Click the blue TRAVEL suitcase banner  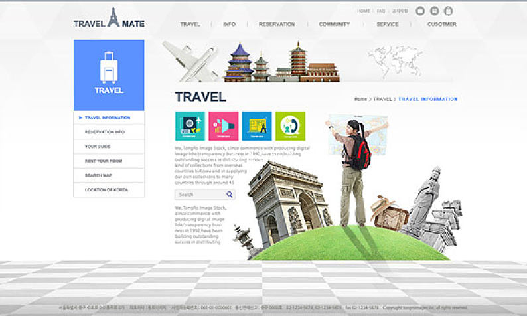[109, 75]
